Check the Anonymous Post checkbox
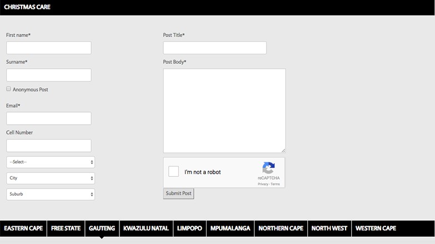The width and height of the screenshot is (435, 244). [8, 89]
